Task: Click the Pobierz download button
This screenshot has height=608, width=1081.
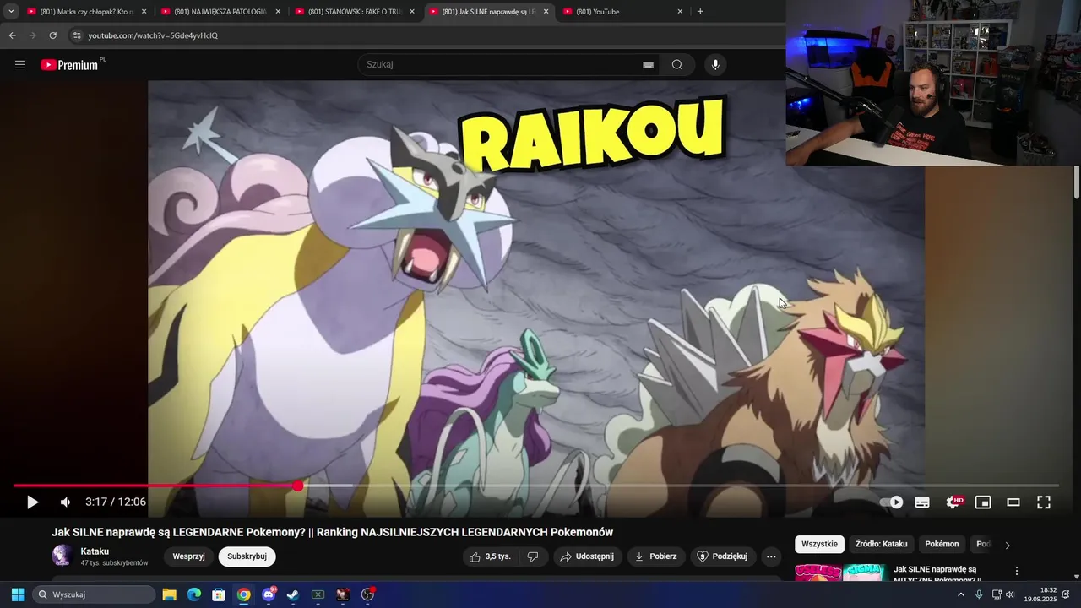Action: tap(656, 556)
